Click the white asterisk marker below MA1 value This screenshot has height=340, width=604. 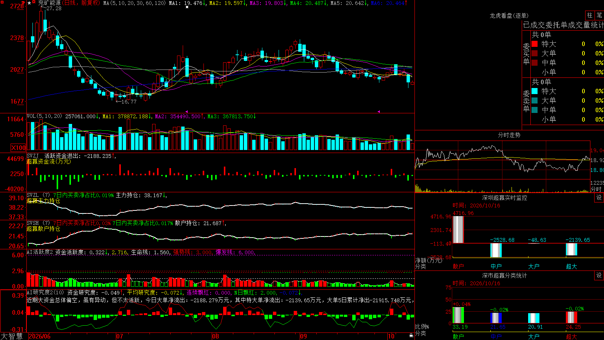[x=187, y=7]
